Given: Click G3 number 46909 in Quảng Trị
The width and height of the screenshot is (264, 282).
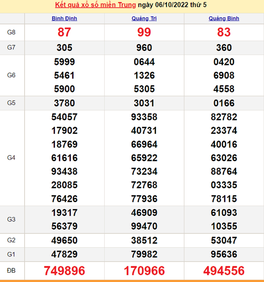Looking at the screenshot, I should 144,213.
